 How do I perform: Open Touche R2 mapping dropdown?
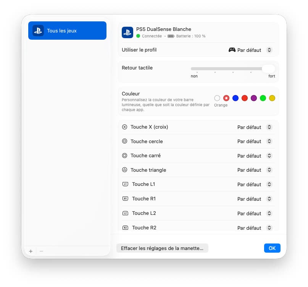click(269, 228)
